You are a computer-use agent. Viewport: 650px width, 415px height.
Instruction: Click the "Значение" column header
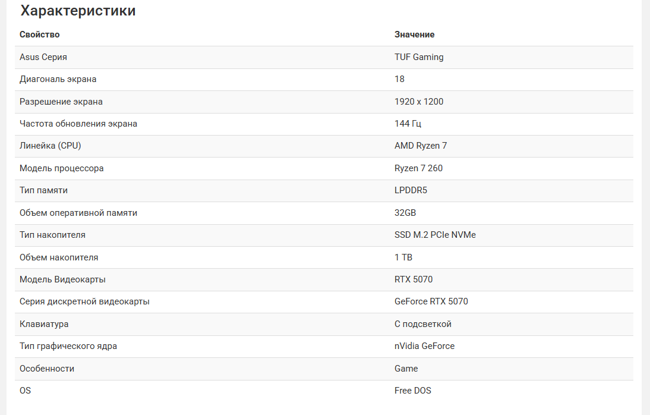[x=414, y=34]
